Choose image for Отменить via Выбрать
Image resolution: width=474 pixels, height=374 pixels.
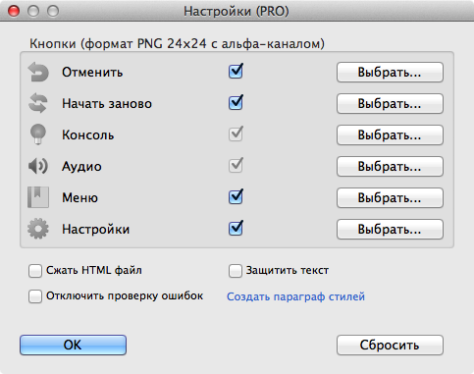tap(390, 72)
